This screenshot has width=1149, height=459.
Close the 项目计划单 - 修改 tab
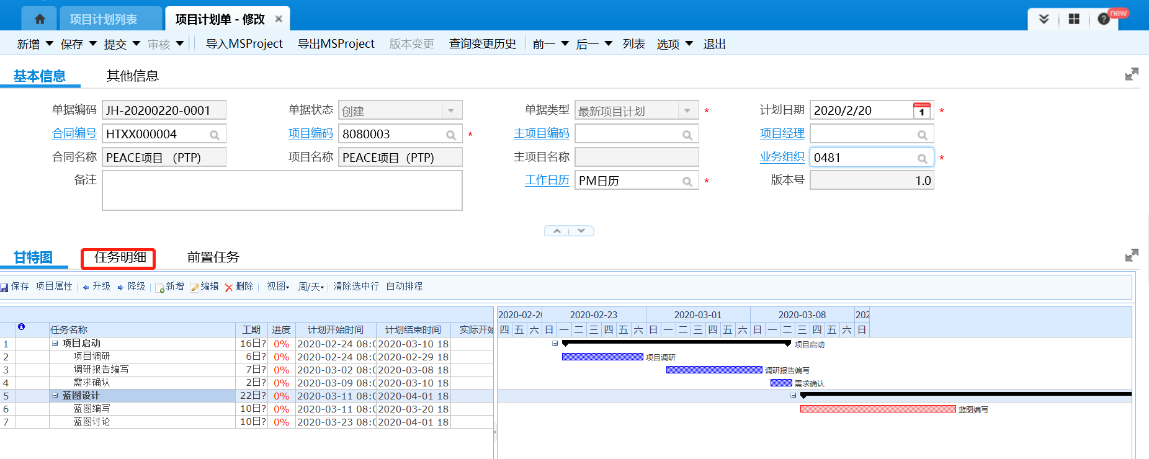pyautogui.click(x=279, y=19)
